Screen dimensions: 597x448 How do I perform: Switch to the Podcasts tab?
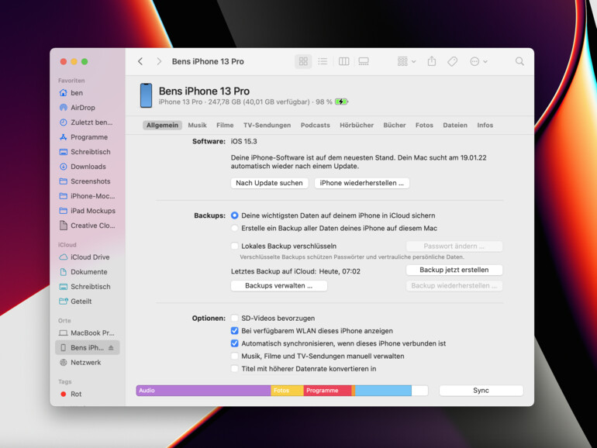click(x=316, y=126)
